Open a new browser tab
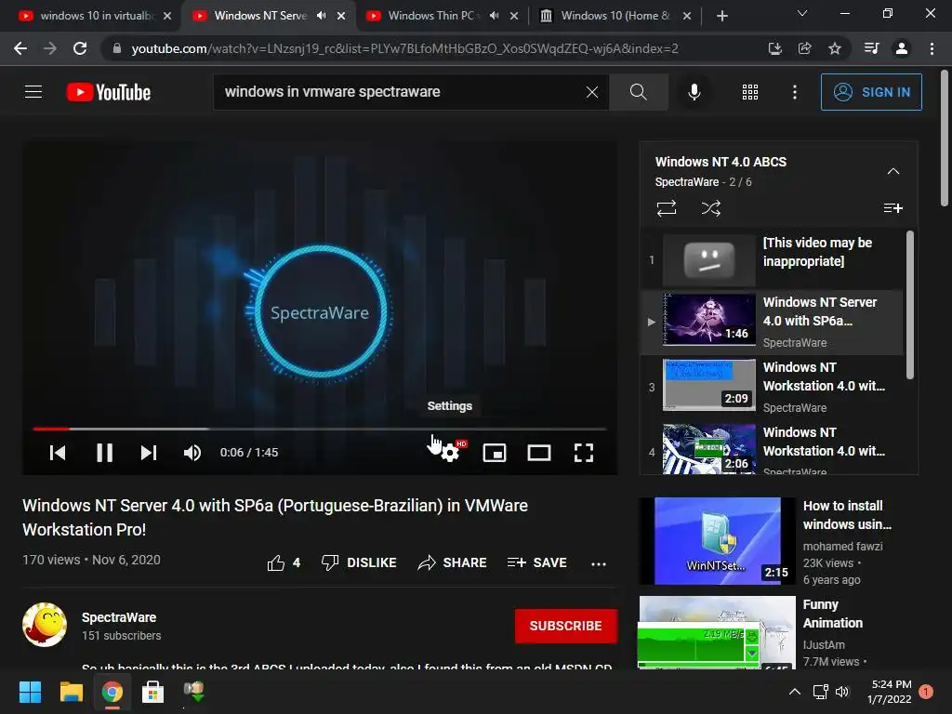The height and width of the screenshot is (714, 952). click(x=721, y=16)
